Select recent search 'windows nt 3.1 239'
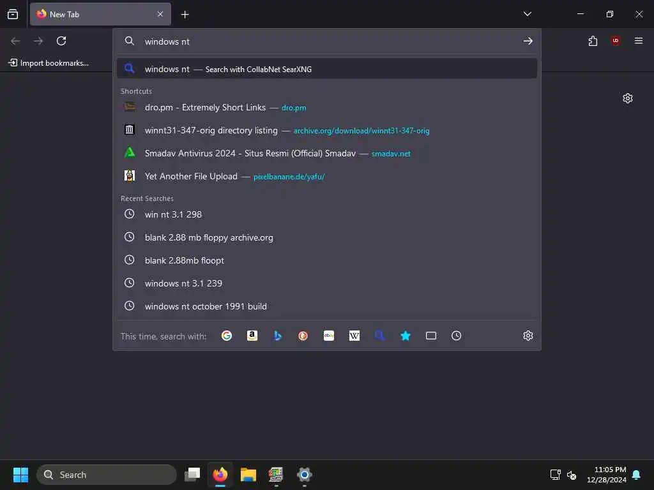The height and width of the screenshot is (490, 654). tap(327, 283)
